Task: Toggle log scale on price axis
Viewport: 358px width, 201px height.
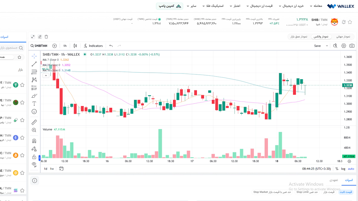Action: tap(343, 169)
